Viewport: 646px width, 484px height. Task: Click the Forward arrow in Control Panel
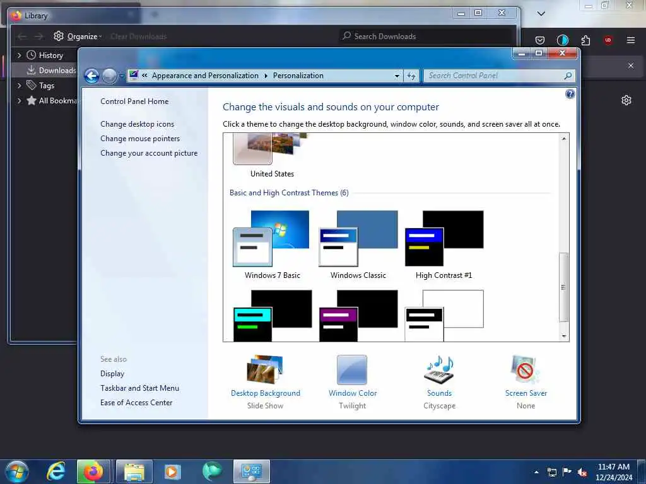click(109, 76)
